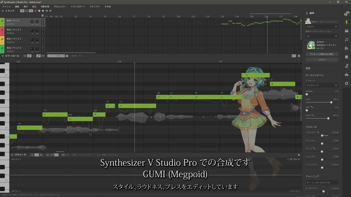
Task: Pause playback with the red pause button
Action: click(x=35, y=11)
